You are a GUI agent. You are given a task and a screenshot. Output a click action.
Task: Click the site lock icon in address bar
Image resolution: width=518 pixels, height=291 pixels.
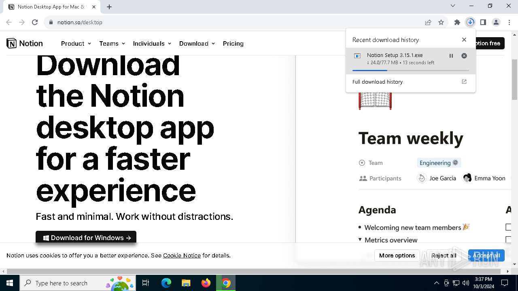51,22
